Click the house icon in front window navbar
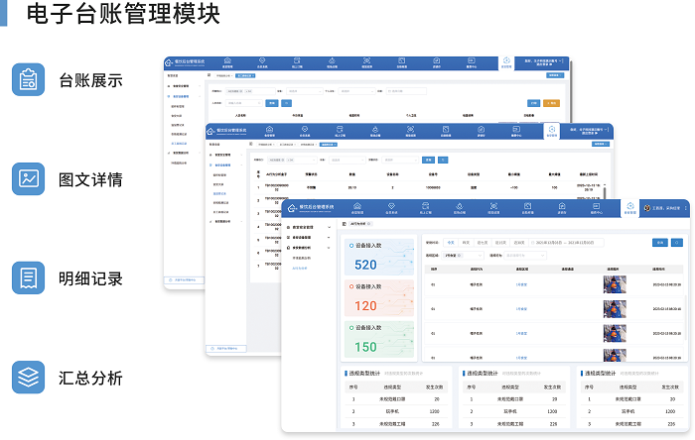This screenshot has height=440, width=695. (356, 208)
